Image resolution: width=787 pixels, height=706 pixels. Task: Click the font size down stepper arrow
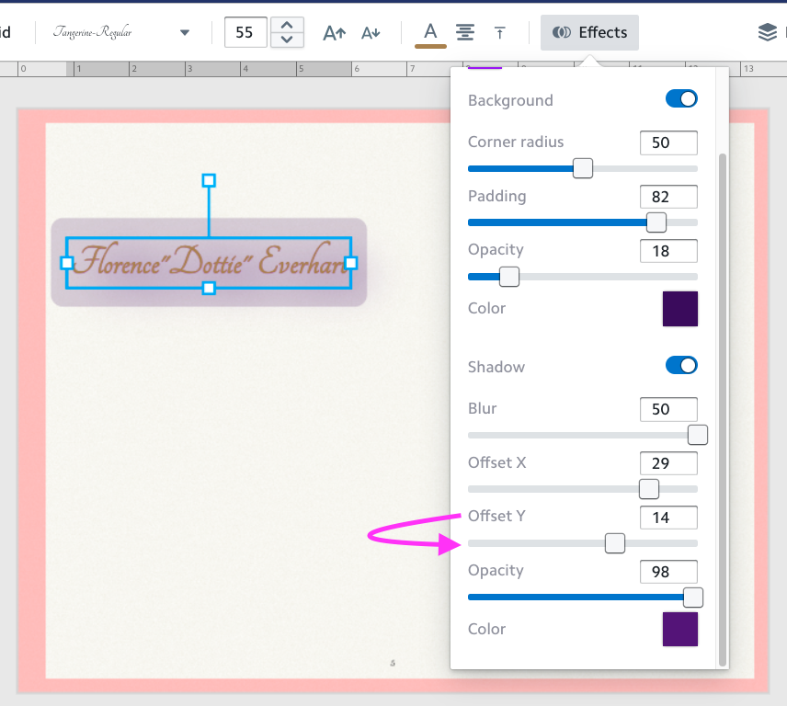coord(288,40)
